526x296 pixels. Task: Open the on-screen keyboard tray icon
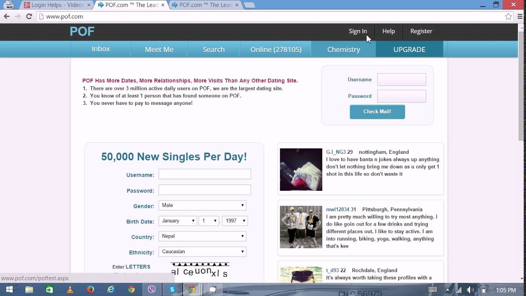pos(432,290)
